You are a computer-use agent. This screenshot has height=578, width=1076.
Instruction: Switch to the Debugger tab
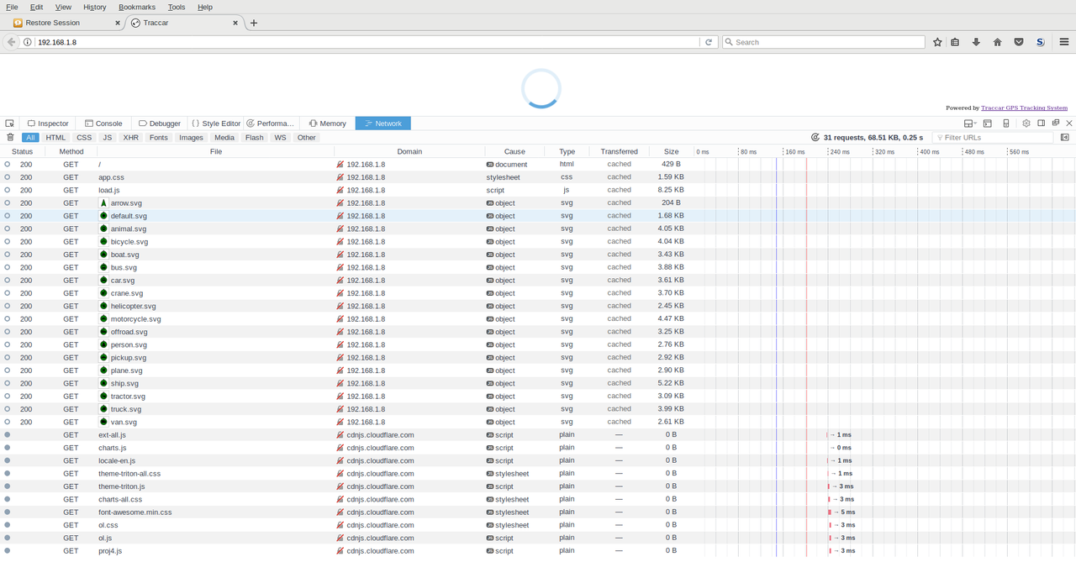click(160, 123)
